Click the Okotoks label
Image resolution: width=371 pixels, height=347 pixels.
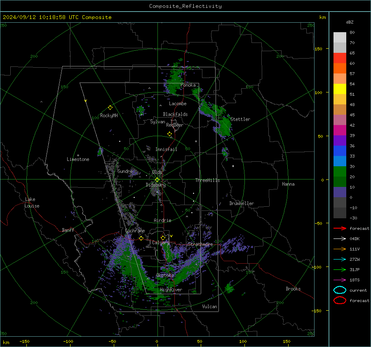(x=165, y=275)
